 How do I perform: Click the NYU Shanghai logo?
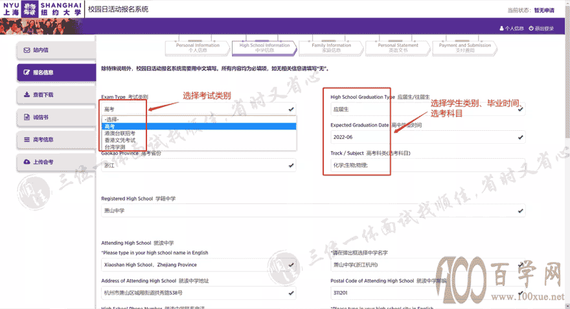click(x=42, y=9)
